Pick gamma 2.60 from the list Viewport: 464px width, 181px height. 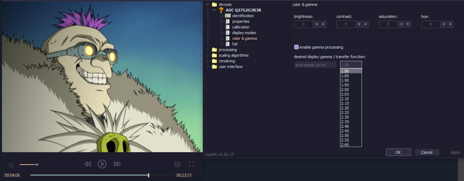click(x=351, y=145)
